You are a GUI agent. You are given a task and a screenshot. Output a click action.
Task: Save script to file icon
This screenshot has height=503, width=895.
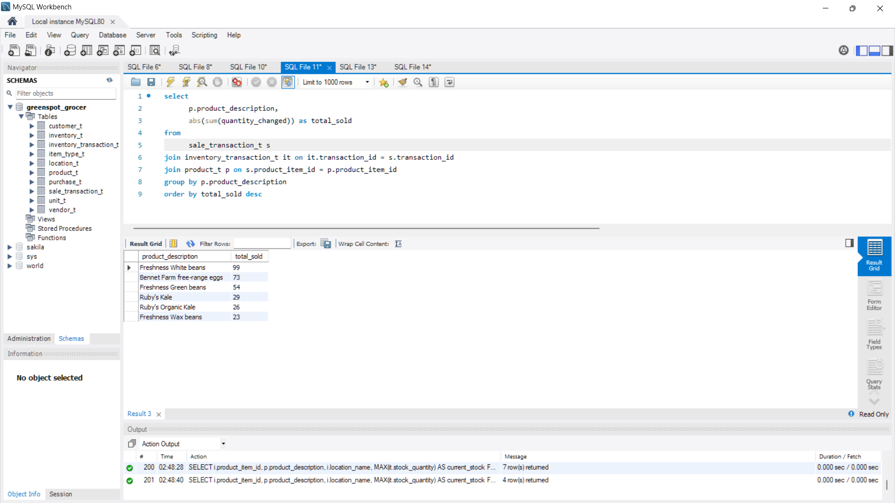(x=151, y=82)
